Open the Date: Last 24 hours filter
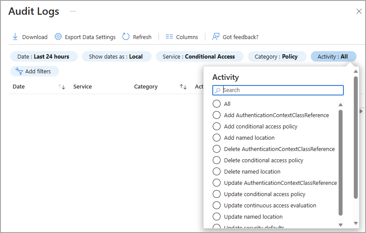The width and height of the screenshot is (366, 233). point(43,56)
